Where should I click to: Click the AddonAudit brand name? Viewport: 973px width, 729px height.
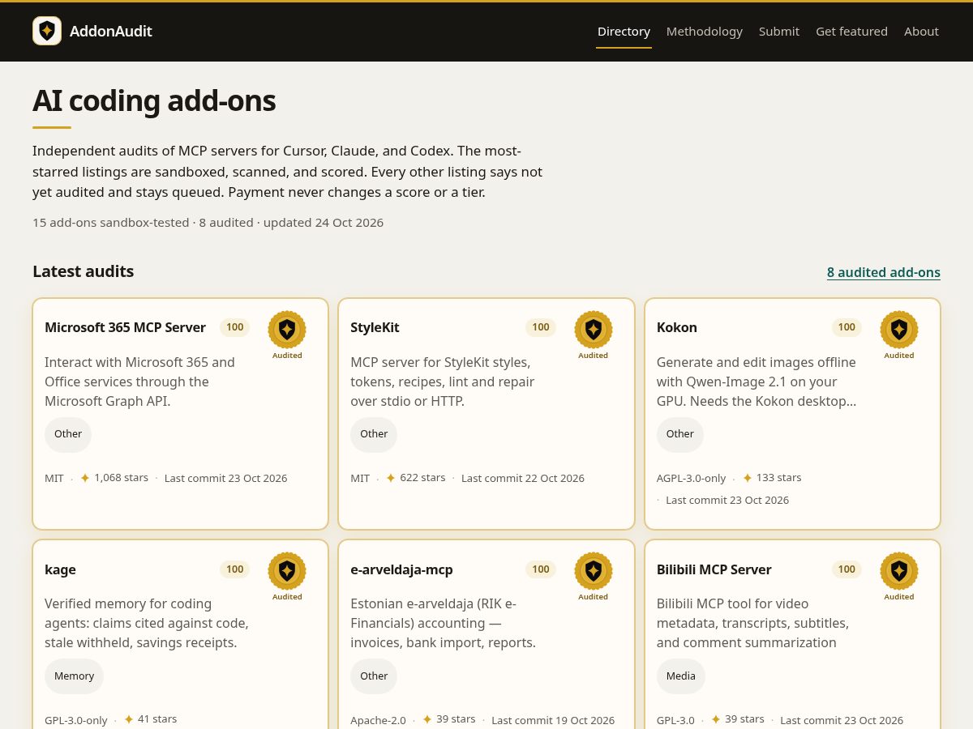pos(111,31)
